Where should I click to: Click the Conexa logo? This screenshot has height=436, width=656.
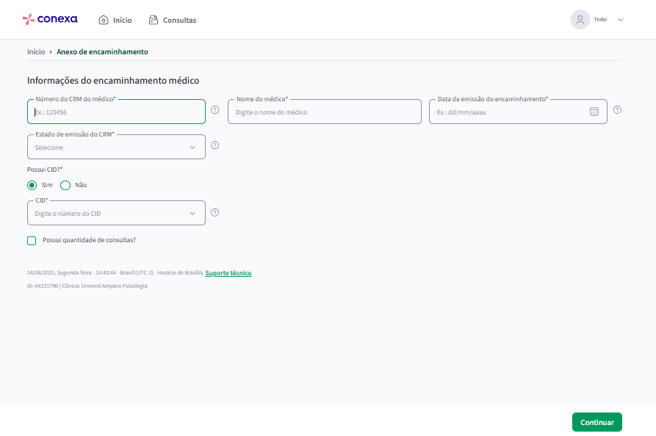[50, 19]
